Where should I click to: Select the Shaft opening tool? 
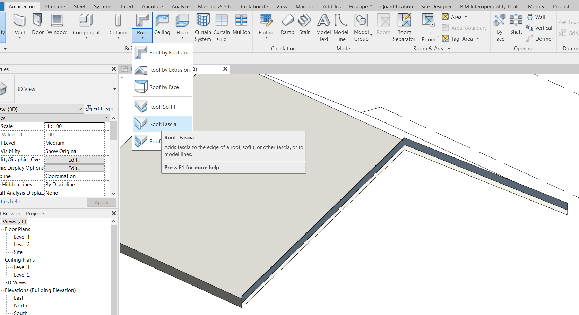[516, 24]
